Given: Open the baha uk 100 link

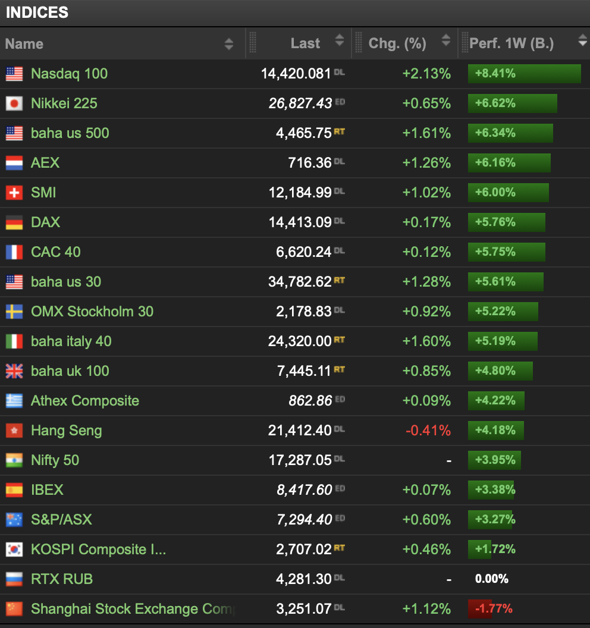Looking at the screenshot, I should [x=70, y=371].
